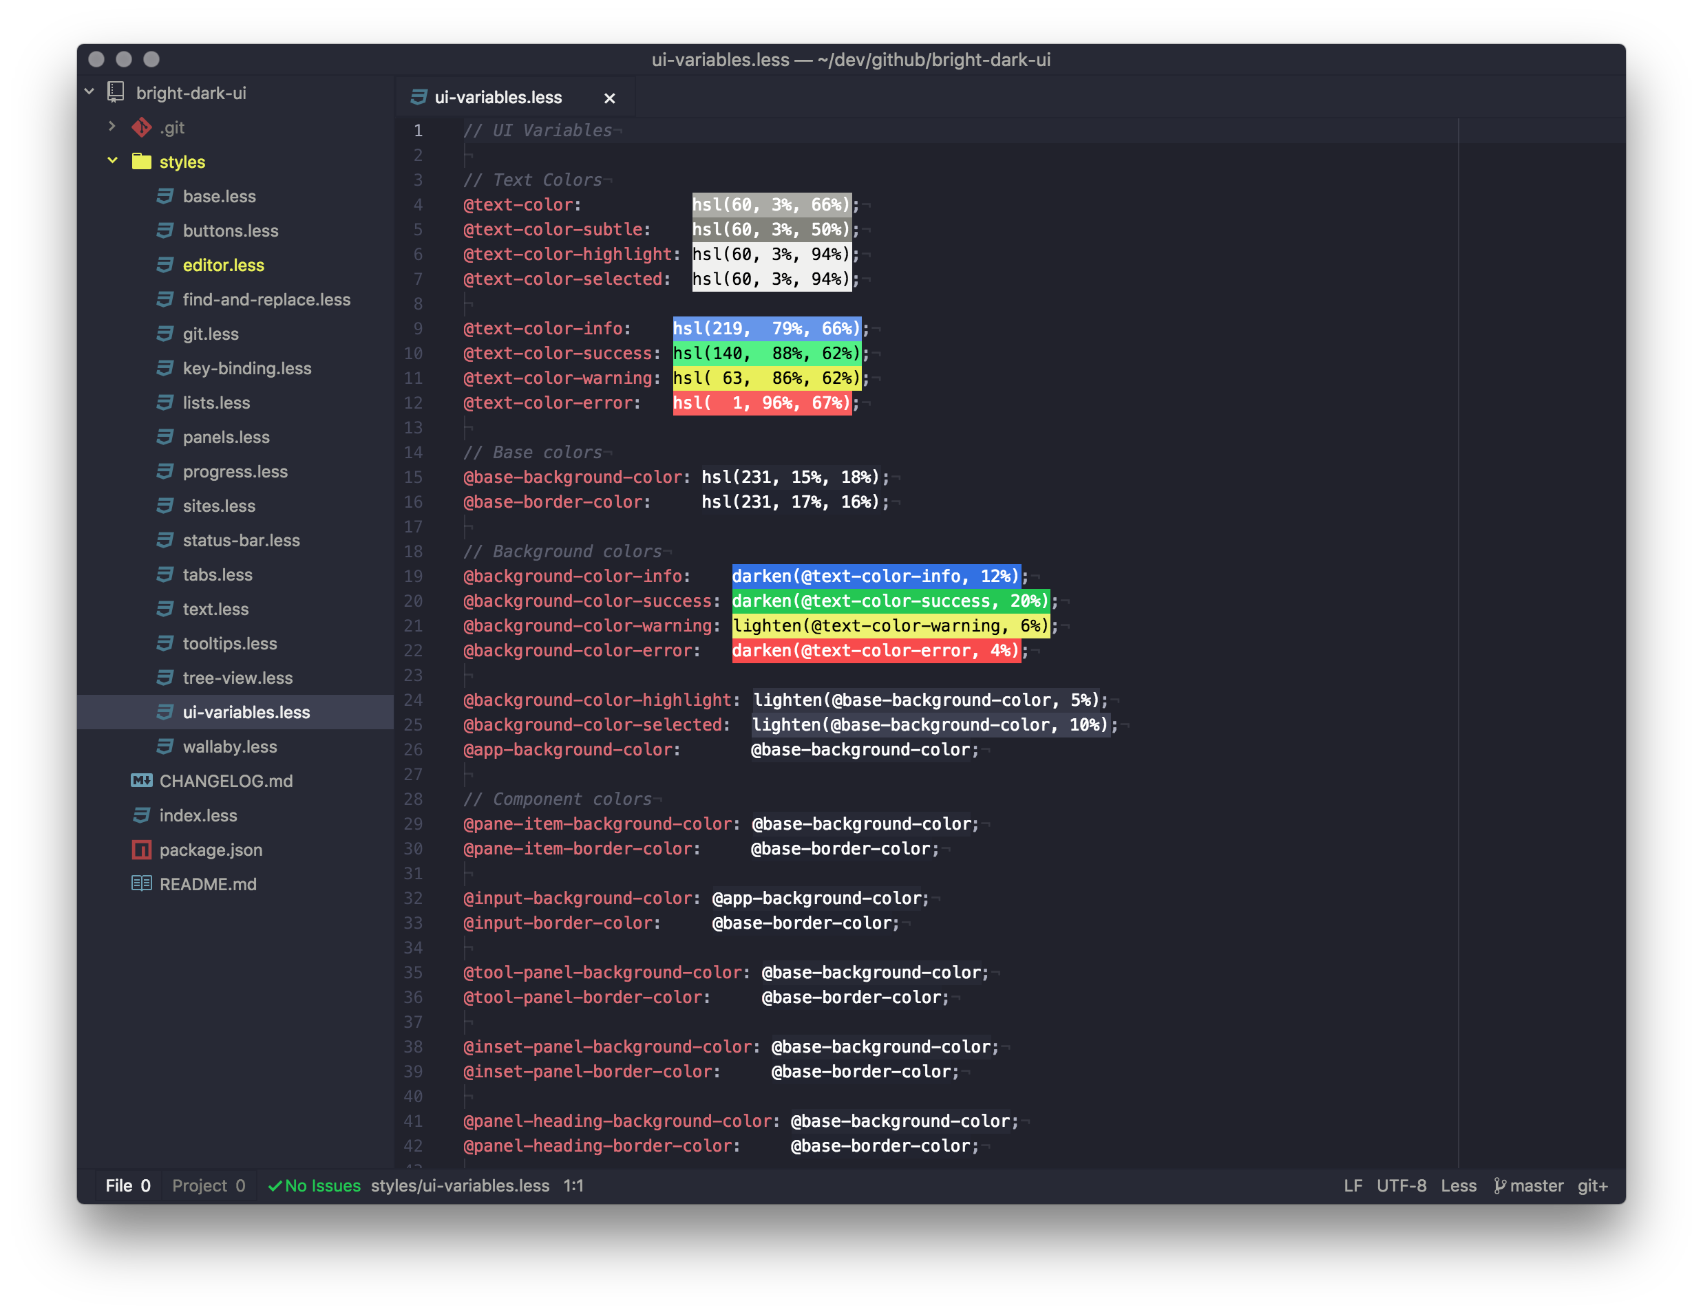Image resolution: width=1703 pixels, height=1314 pixels.
Task: Select the ui-variables.less editor tab
Action: tap(498, 98)
